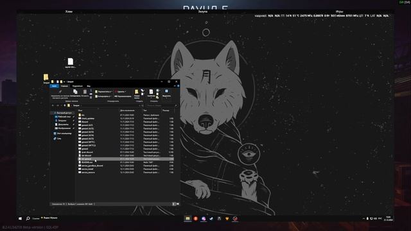
Task: Open the Переместить в dropdown
Action: coord(103,92)
